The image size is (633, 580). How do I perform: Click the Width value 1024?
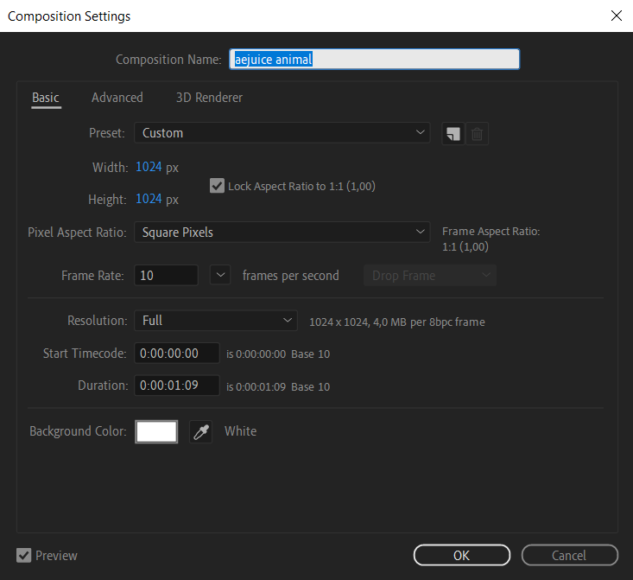coord(149,167)
